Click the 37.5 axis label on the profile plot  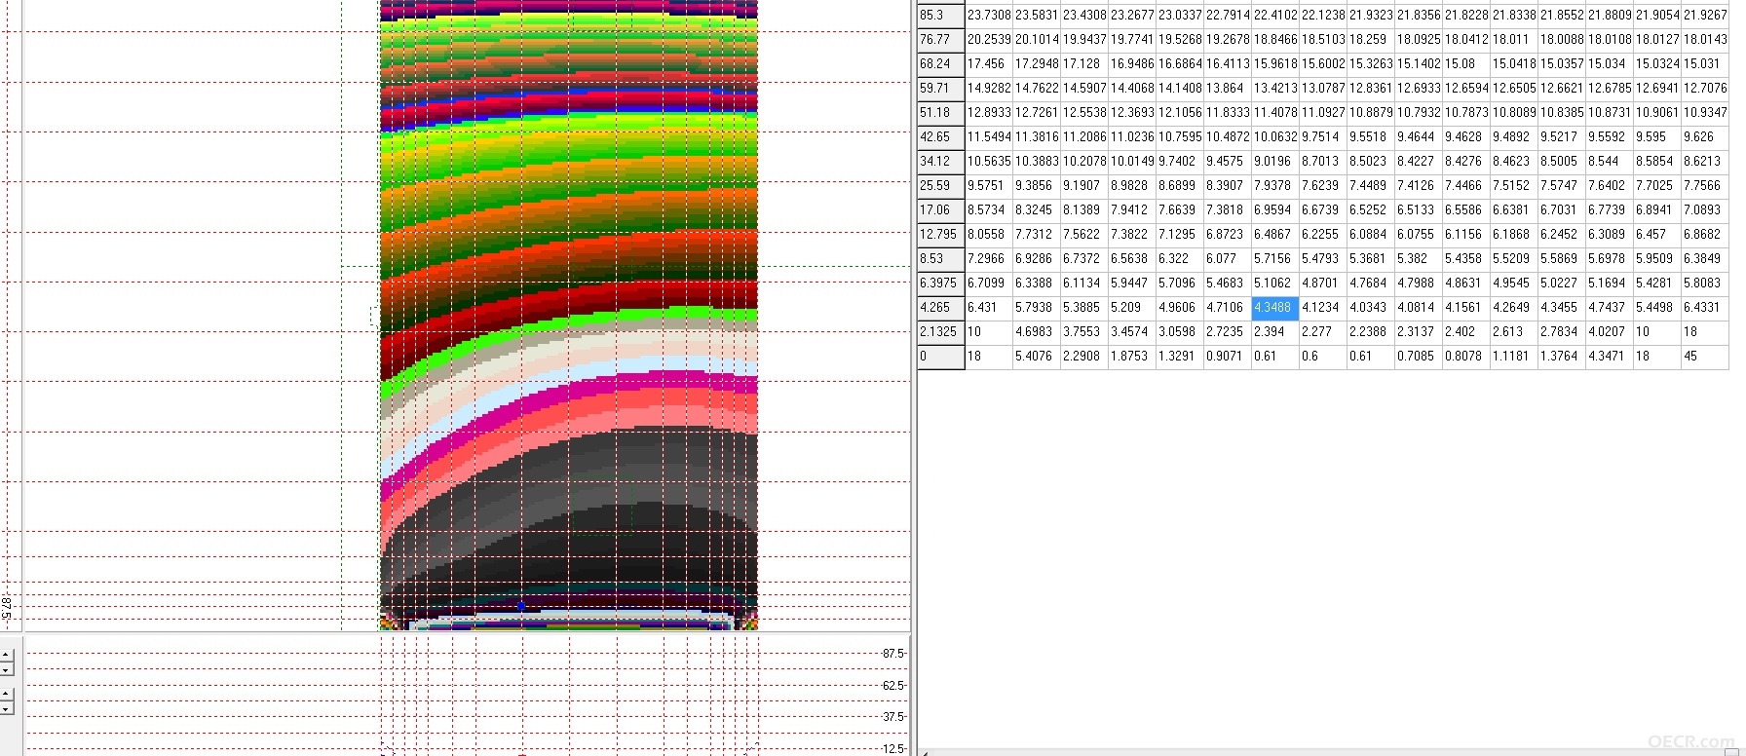click(x=893, y=717)
